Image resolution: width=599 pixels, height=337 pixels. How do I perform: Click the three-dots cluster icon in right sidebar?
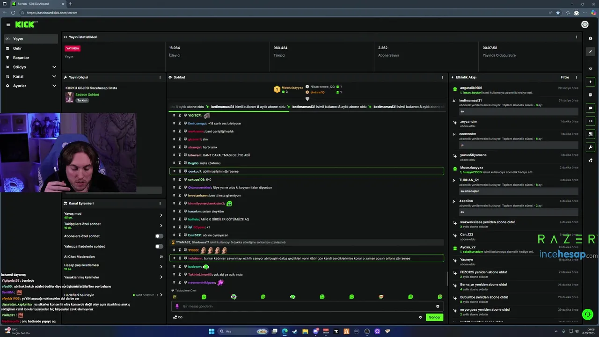click(591, 160)
